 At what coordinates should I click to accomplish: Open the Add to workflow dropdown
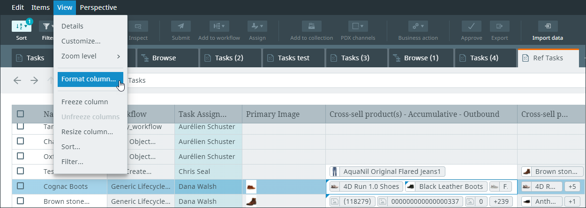pyautogui.click(x=219, y=27)
